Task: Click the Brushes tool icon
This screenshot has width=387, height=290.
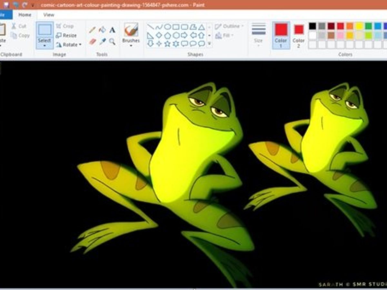Action: point(131,30)
